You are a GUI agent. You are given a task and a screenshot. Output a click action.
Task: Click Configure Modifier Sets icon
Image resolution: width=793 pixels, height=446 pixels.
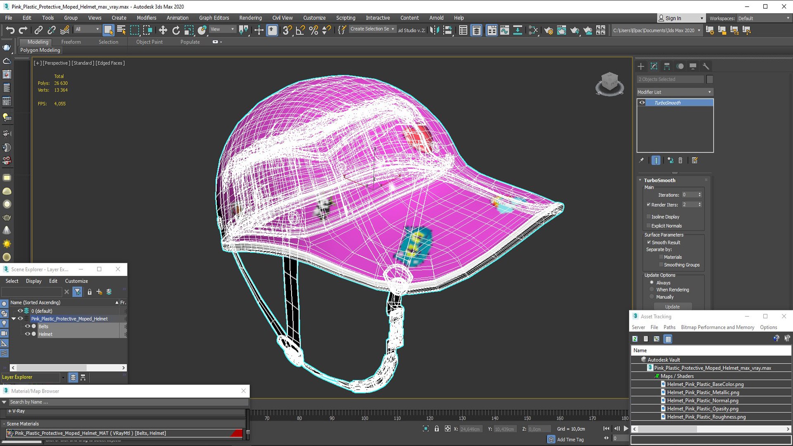click(695, 160)
